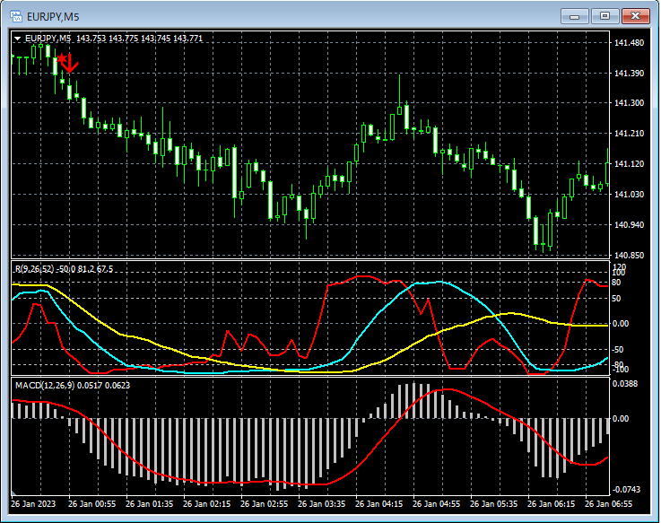Click the 26 Jan 06:15 time label

point(551,504)
